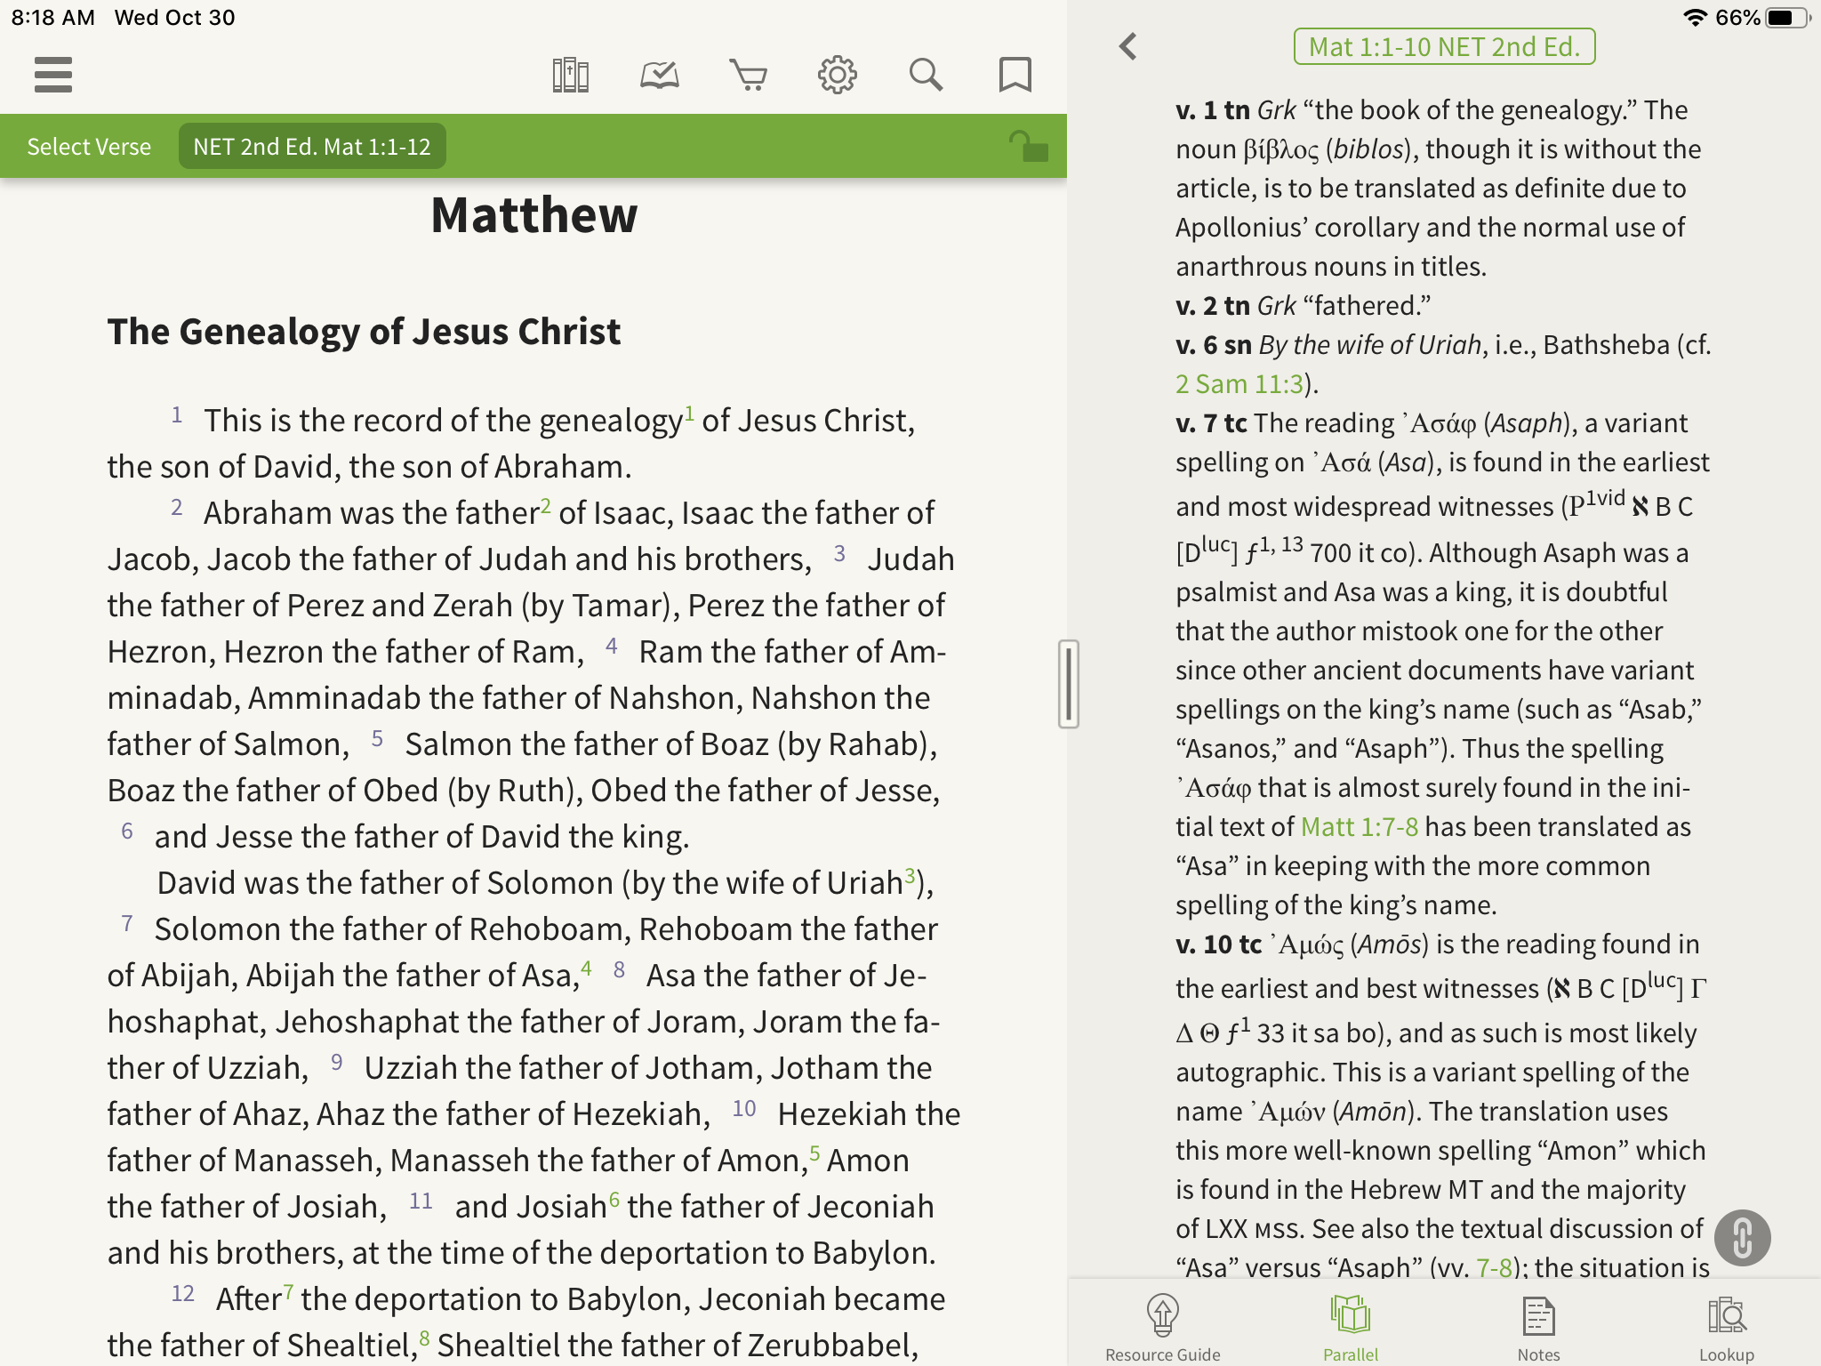Image resolution: width=1821 pixels, height=1366 pixels.
Task: Tap Select Verse button
Action: click(x=89, y=147)
